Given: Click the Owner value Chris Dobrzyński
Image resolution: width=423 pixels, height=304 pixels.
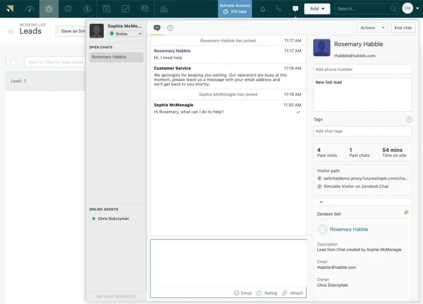Looking at the screenshot, I should point(333,285).
